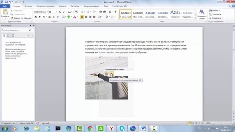Click the decrease indent icon
This screenshot has width=235, height=132.
point(101,12)
